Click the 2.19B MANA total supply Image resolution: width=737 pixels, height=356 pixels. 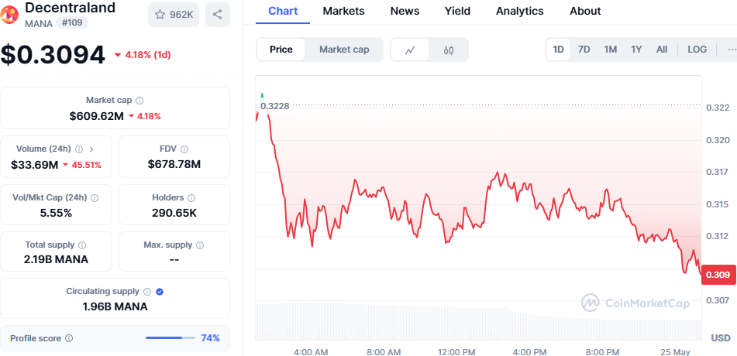56,259
